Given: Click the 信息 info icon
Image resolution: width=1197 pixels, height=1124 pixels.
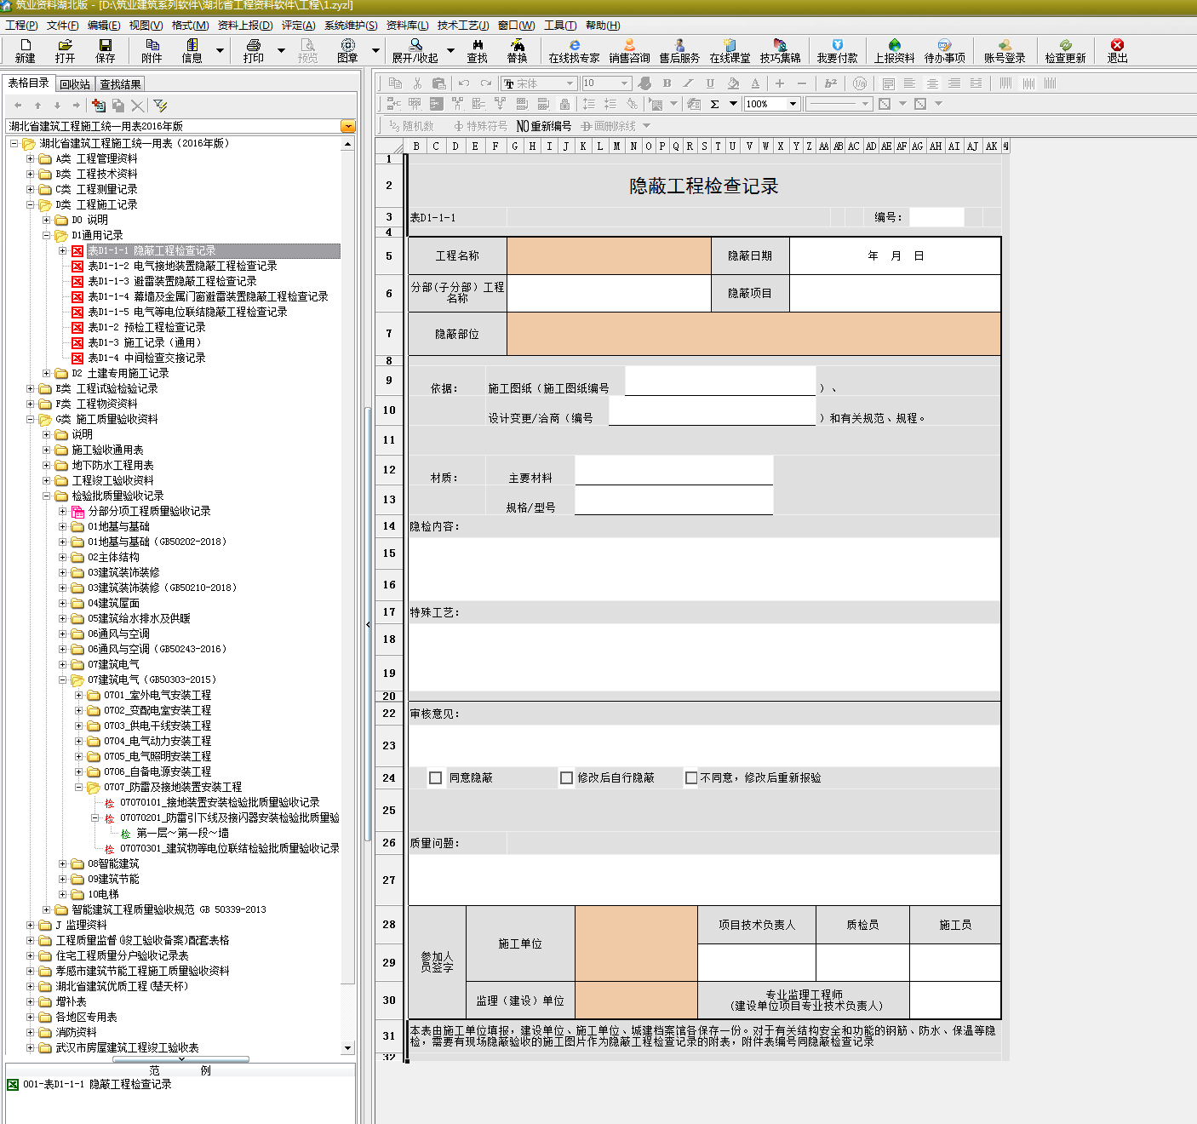Looking at the screenshot, I should 192,51.
